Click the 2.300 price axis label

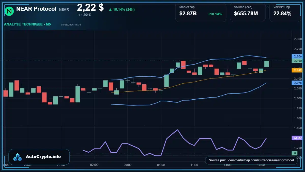pos(298,39)
